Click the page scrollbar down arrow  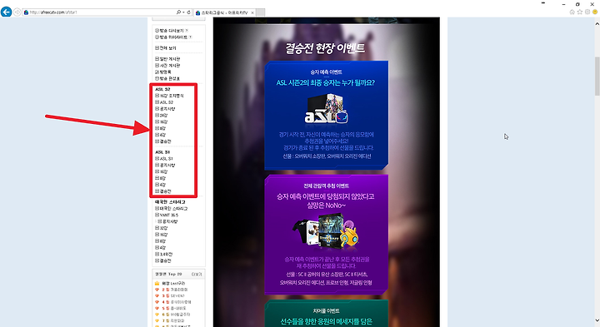coord(597,320)
